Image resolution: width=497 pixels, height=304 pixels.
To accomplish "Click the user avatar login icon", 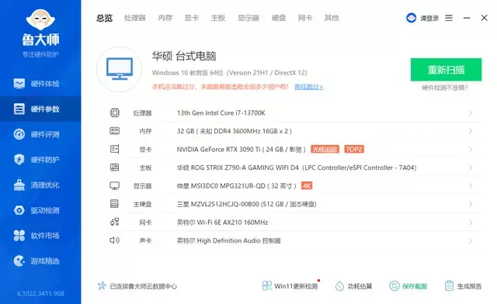I will pos(411,18).
